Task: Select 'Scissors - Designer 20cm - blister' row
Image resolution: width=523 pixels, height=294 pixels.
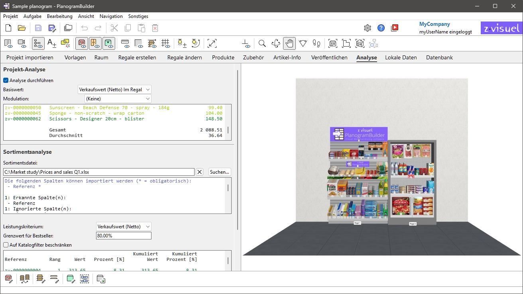Action: point(114,119)
